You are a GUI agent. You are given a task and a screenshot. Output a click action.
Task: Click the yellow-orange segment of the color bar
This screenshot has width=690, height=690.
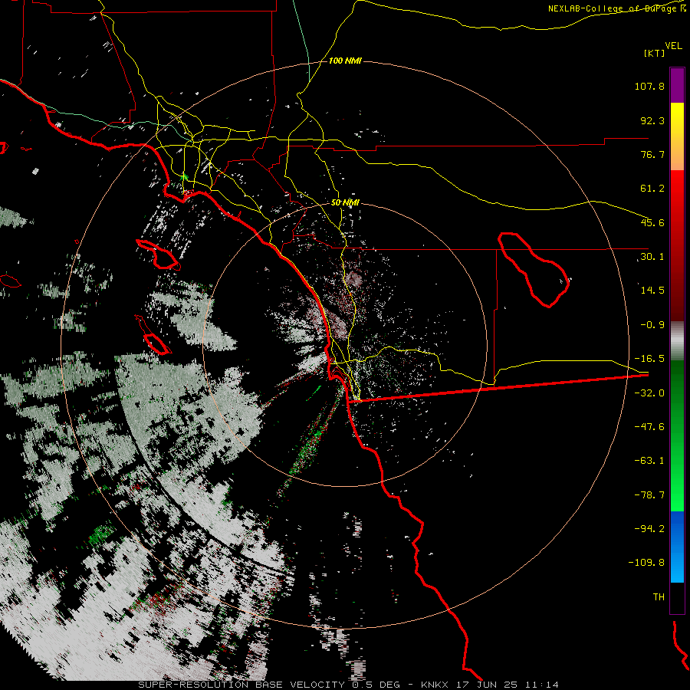677,136
